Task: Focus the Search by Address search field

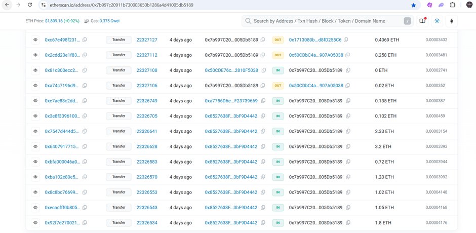Action: pyautogui.click(x=327, y=21)
